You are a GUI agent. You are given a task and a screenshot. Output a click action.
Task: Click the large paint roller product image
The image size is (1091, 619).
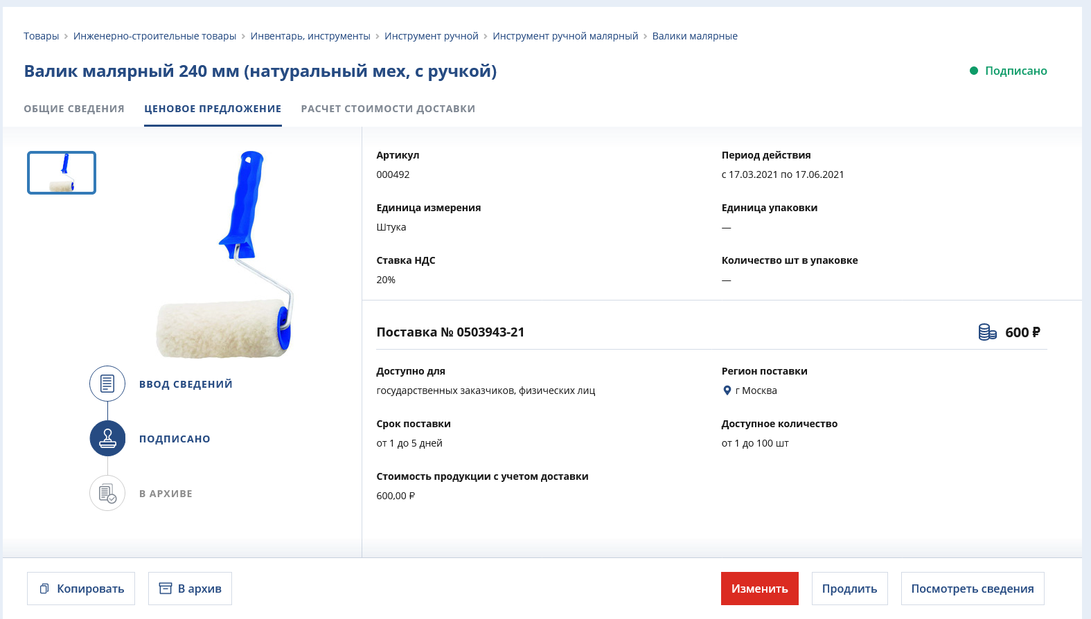tap(226, 254)
